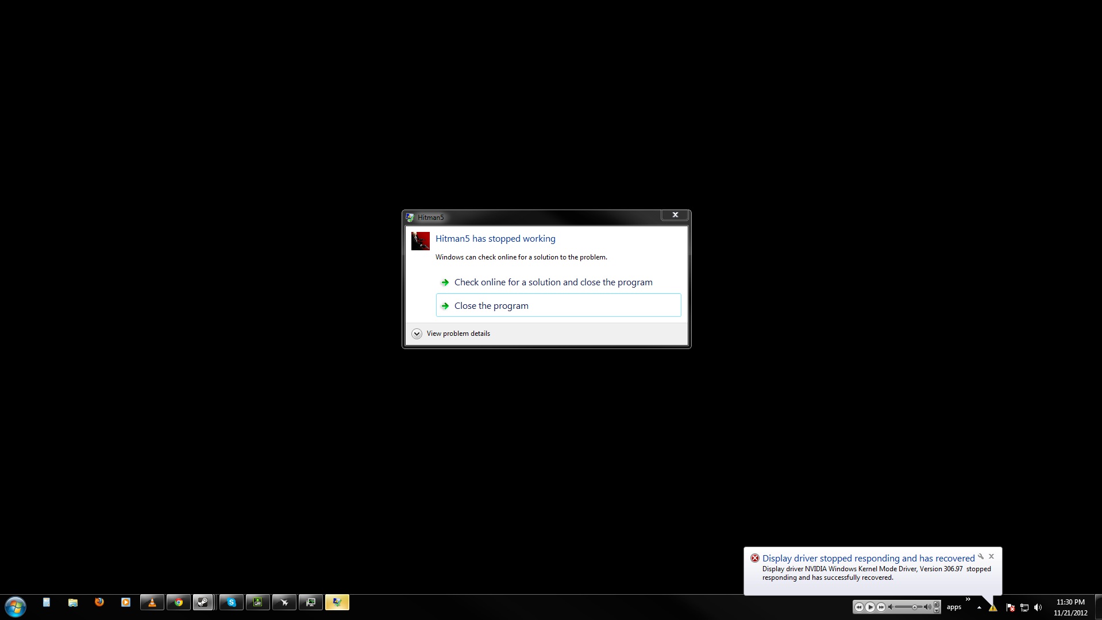The width and height of the screenshot is (1102, 620).
Task: Open Firefox from the taskbar
Action: coord(99,602)
